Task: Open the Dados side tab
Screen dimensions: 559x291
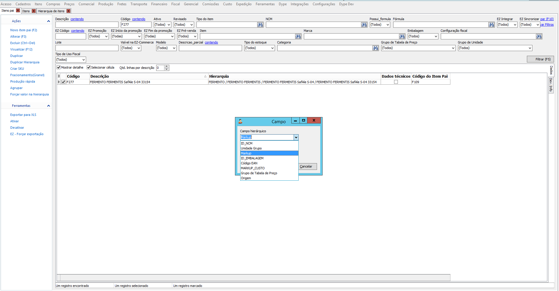Action: [x=551, y=70]
